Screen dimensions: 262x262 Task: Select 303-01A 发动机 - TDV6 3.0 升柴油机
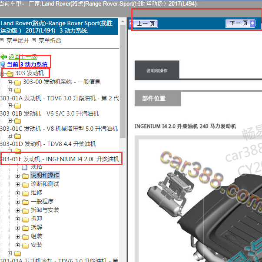(x=60, y=98)
